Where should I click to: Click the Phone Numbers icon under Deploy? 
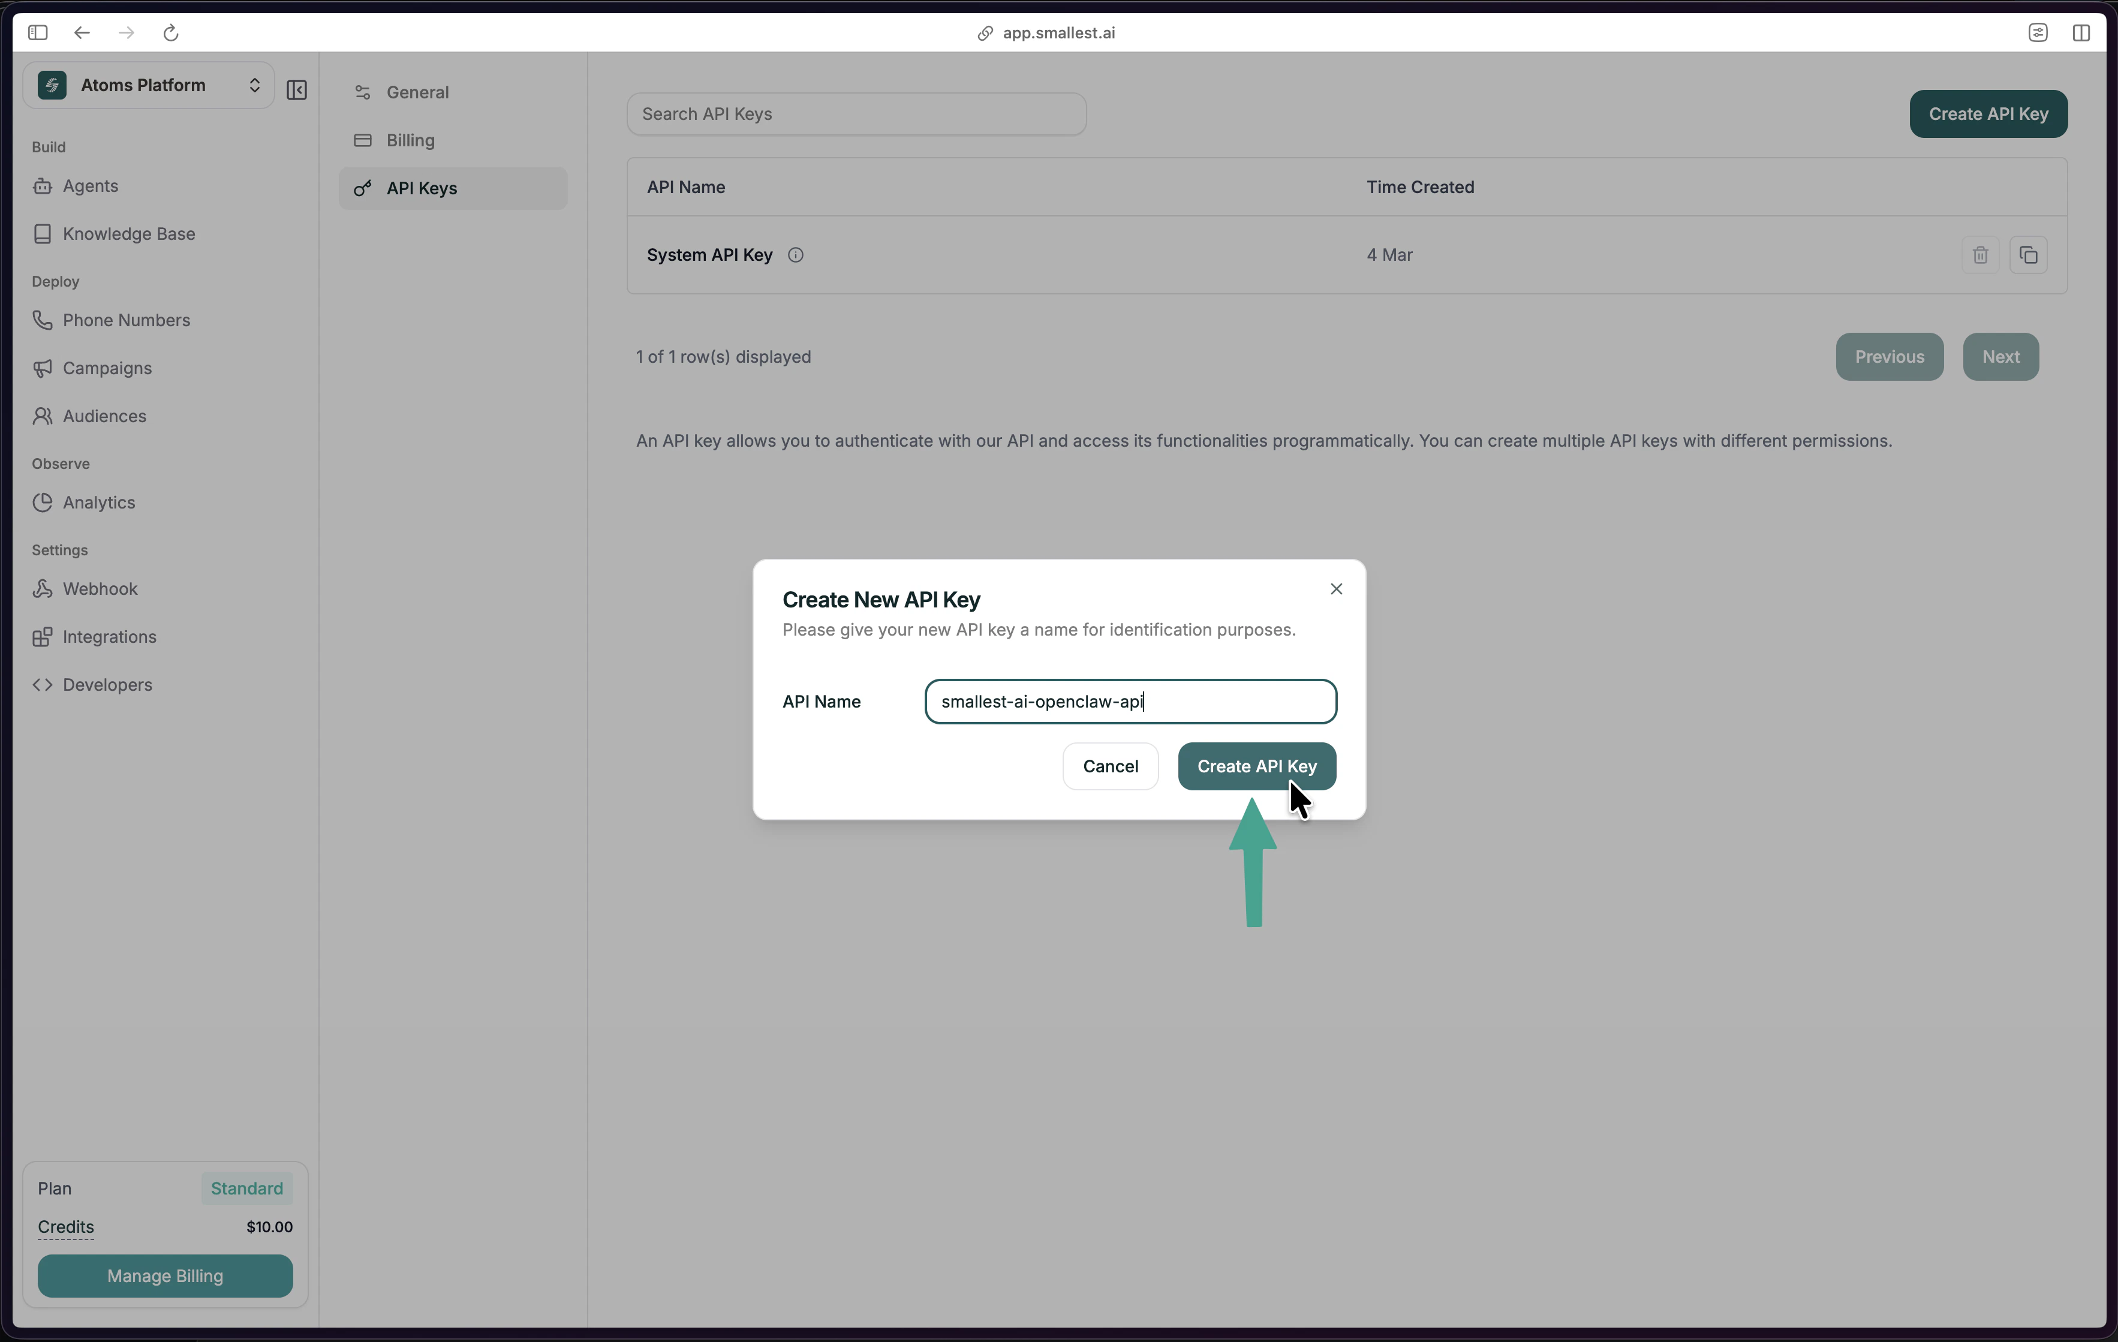coord(42,320)
